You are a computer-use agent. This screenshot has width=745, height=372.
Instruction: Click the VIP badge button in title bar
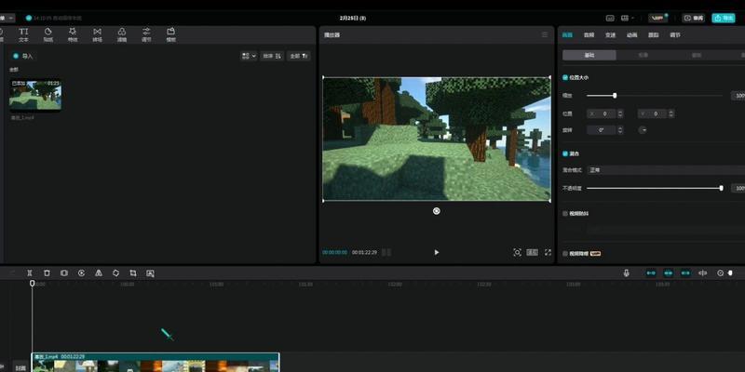click(x=658, y=18)
